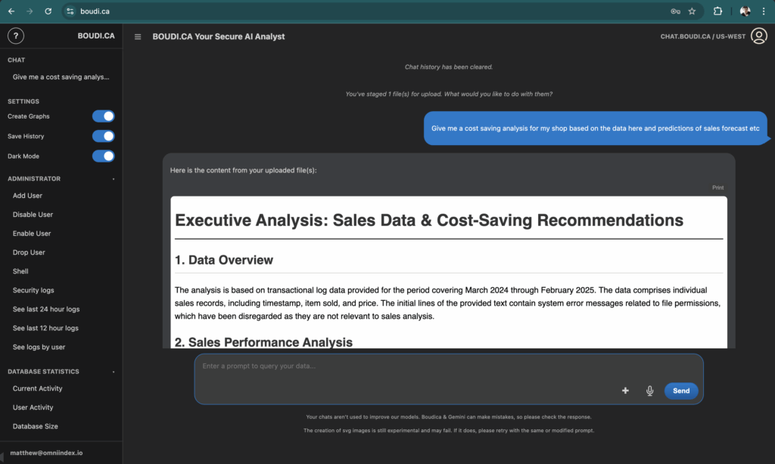Disable the Dark Mode toggle
This screenshot has height=464, width=775.
tap(103, 156)
